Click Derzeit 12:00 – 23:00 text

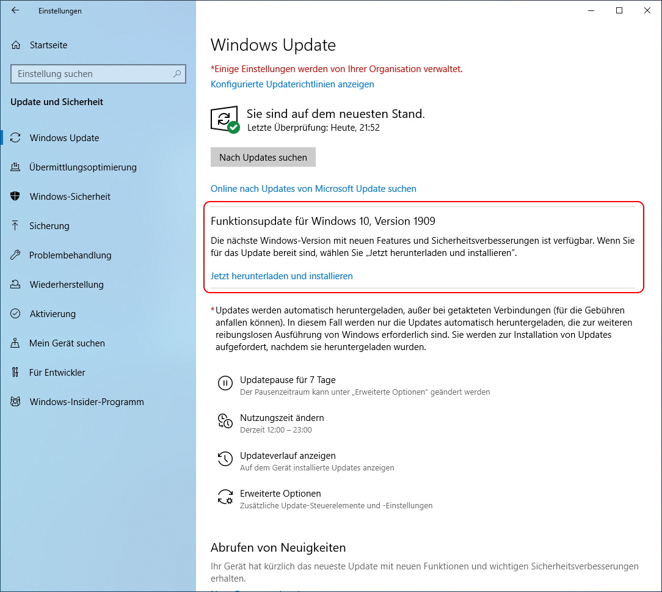(276, 430)
